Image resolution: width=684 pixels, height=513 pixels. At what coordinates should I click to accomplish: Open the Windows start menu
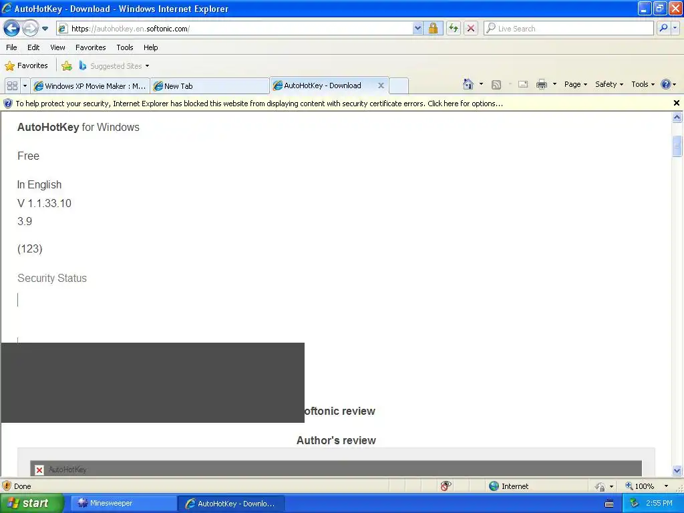pyautogui.click(x=31, y=504)
